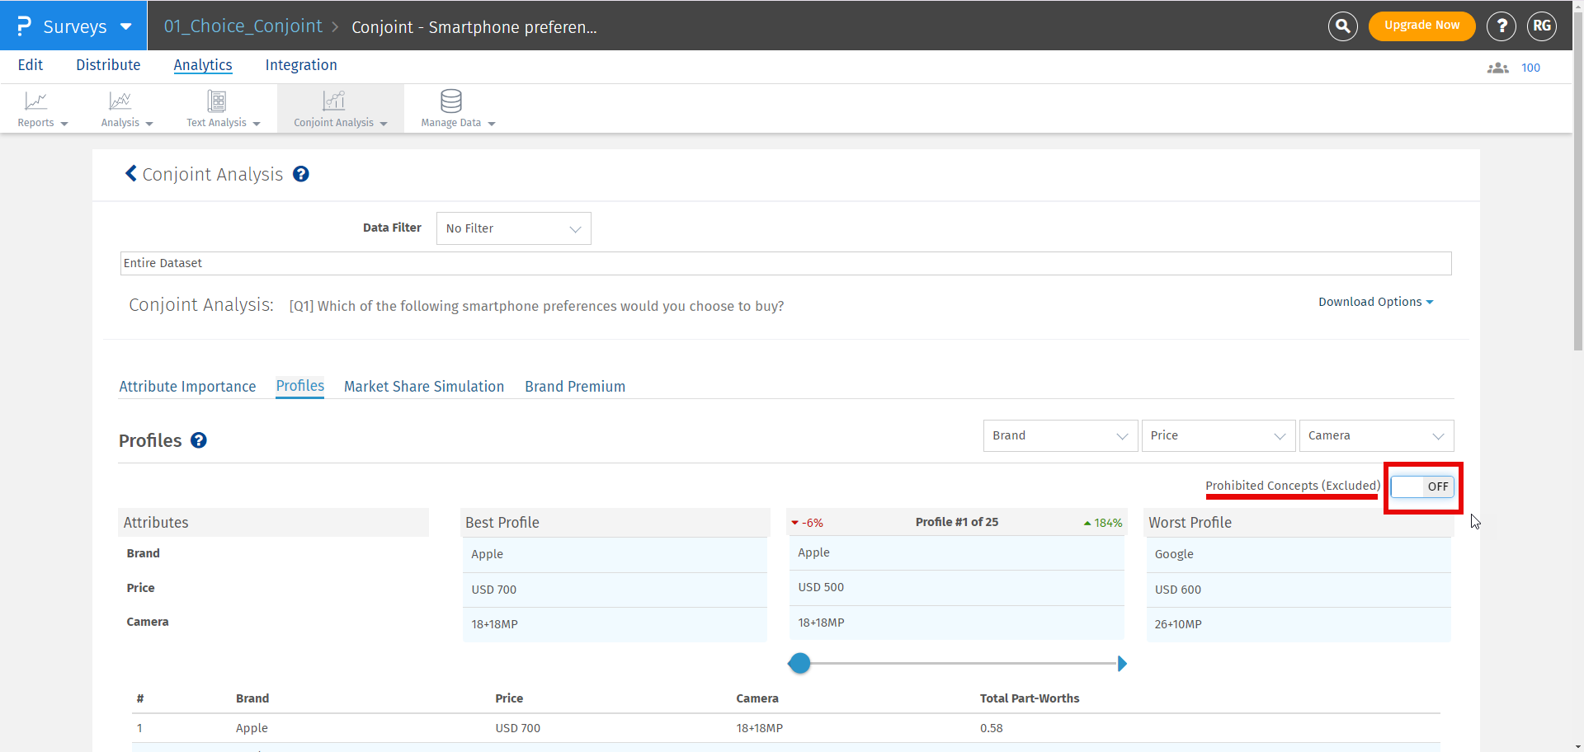Open the Analysis chart icon menu
Screen dimensions: 1584x752
[x=120, y=101]
